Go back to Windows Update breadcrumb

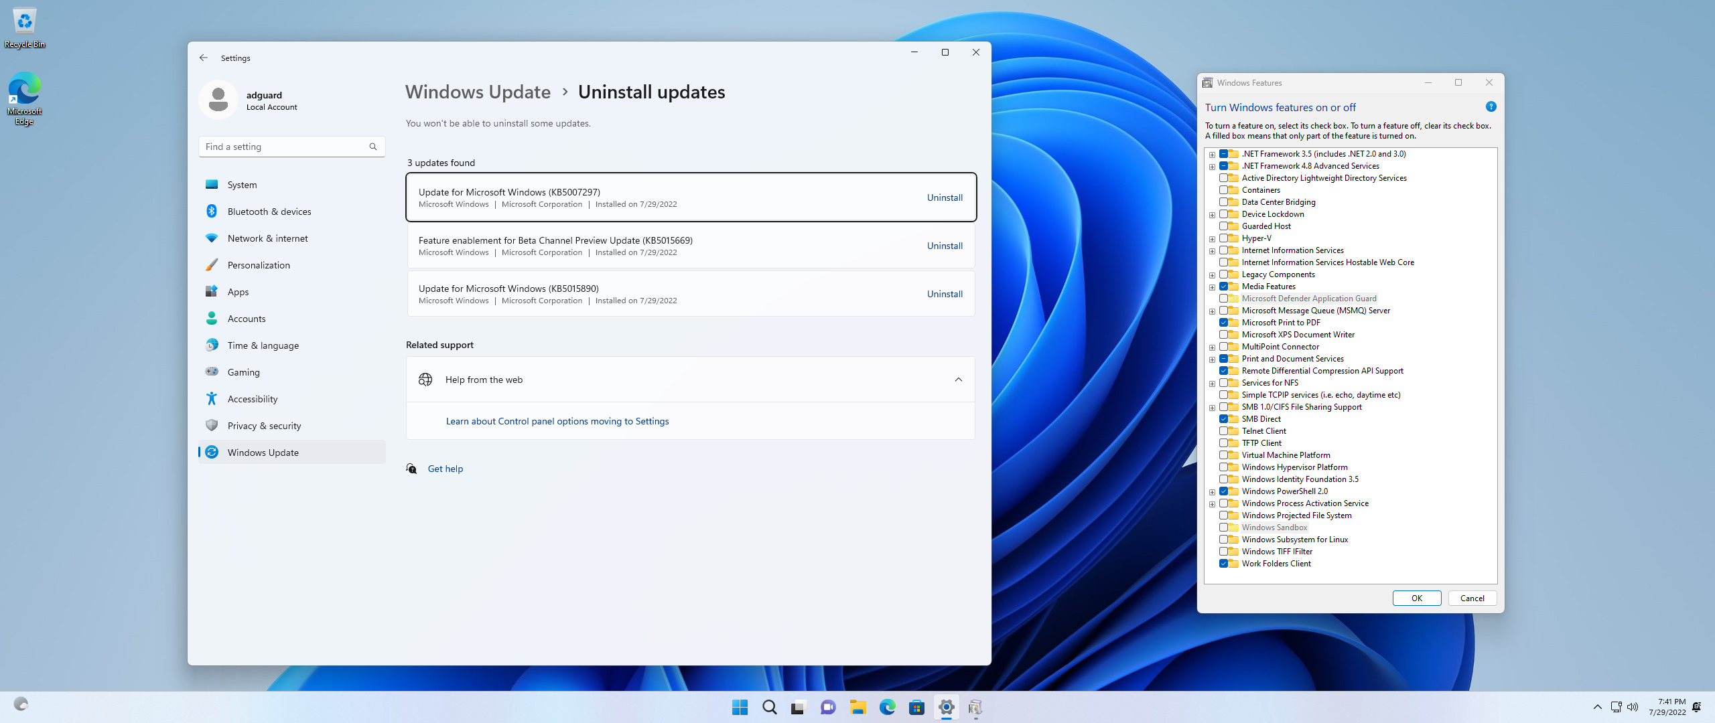click(x=478, y=92)
